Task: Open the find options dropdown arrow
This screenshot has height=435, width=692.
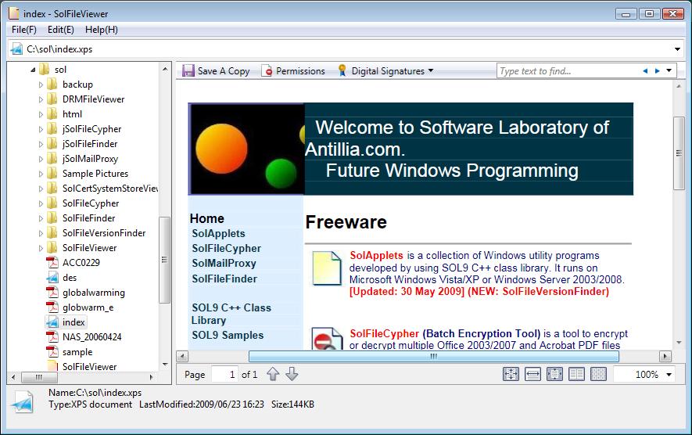Action: [x=669, y=70]
